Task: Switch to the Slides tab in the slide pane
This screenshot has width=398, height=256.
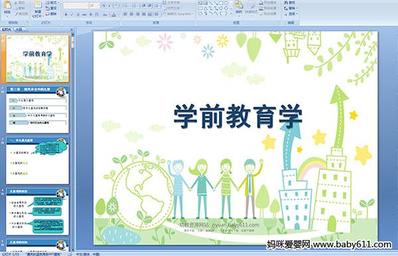Action: (x=7, y=29)
